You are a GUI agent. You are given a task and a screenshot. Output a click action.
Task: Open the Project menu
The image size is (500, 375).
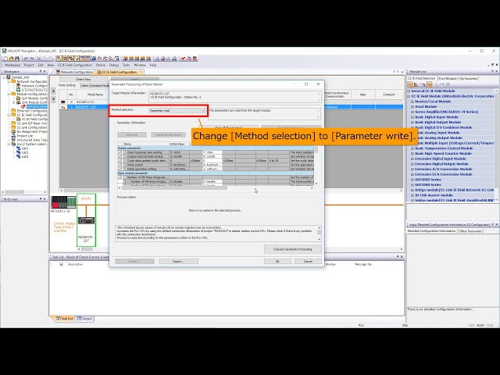[x=29, y=65]
